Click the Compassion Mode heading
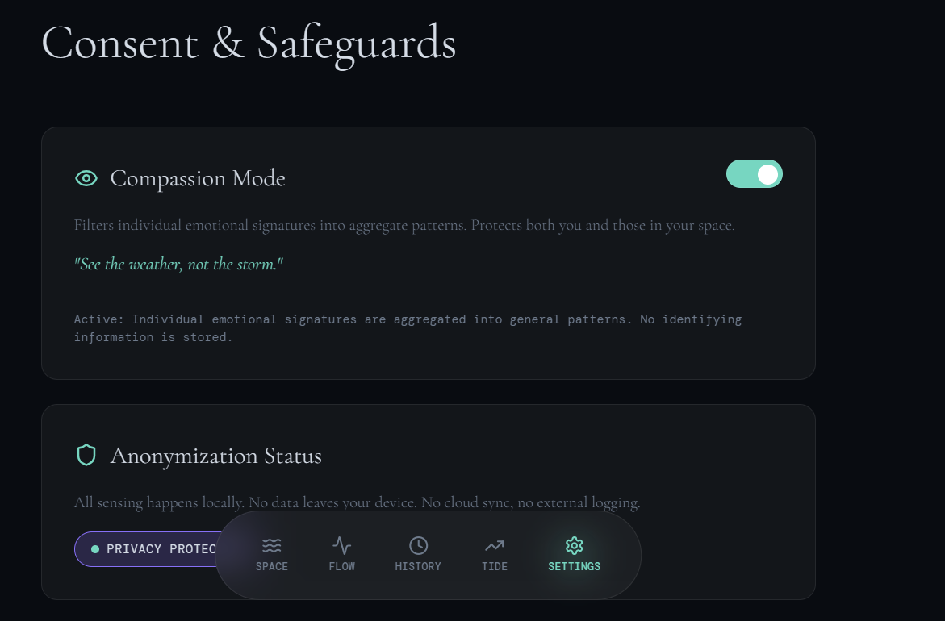Screen dimensions: 945x621 (198, 178)
